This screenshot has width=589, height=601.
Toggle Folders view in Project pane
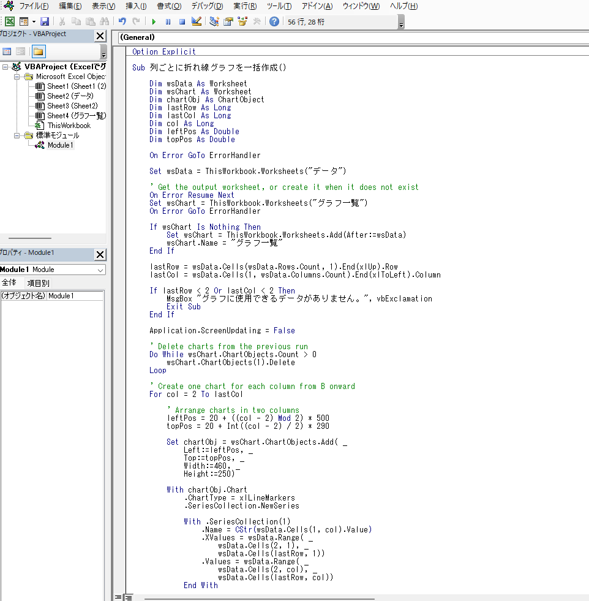point(39,51)
